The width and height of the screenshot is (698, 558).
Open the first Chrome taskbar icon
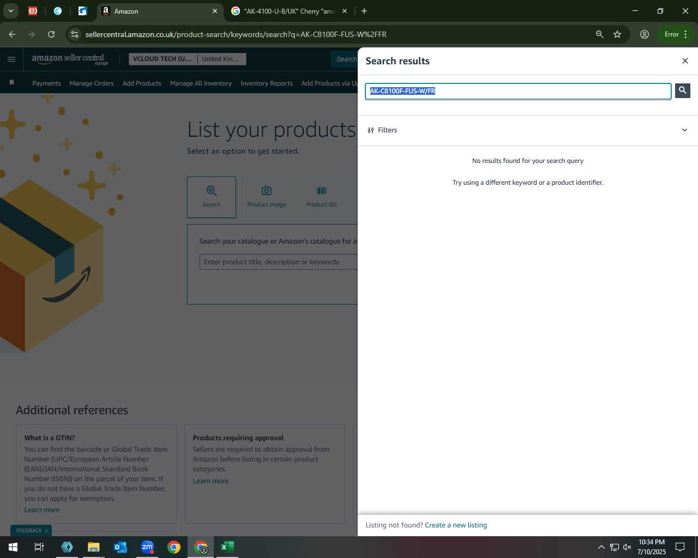(x=174, y=547)
